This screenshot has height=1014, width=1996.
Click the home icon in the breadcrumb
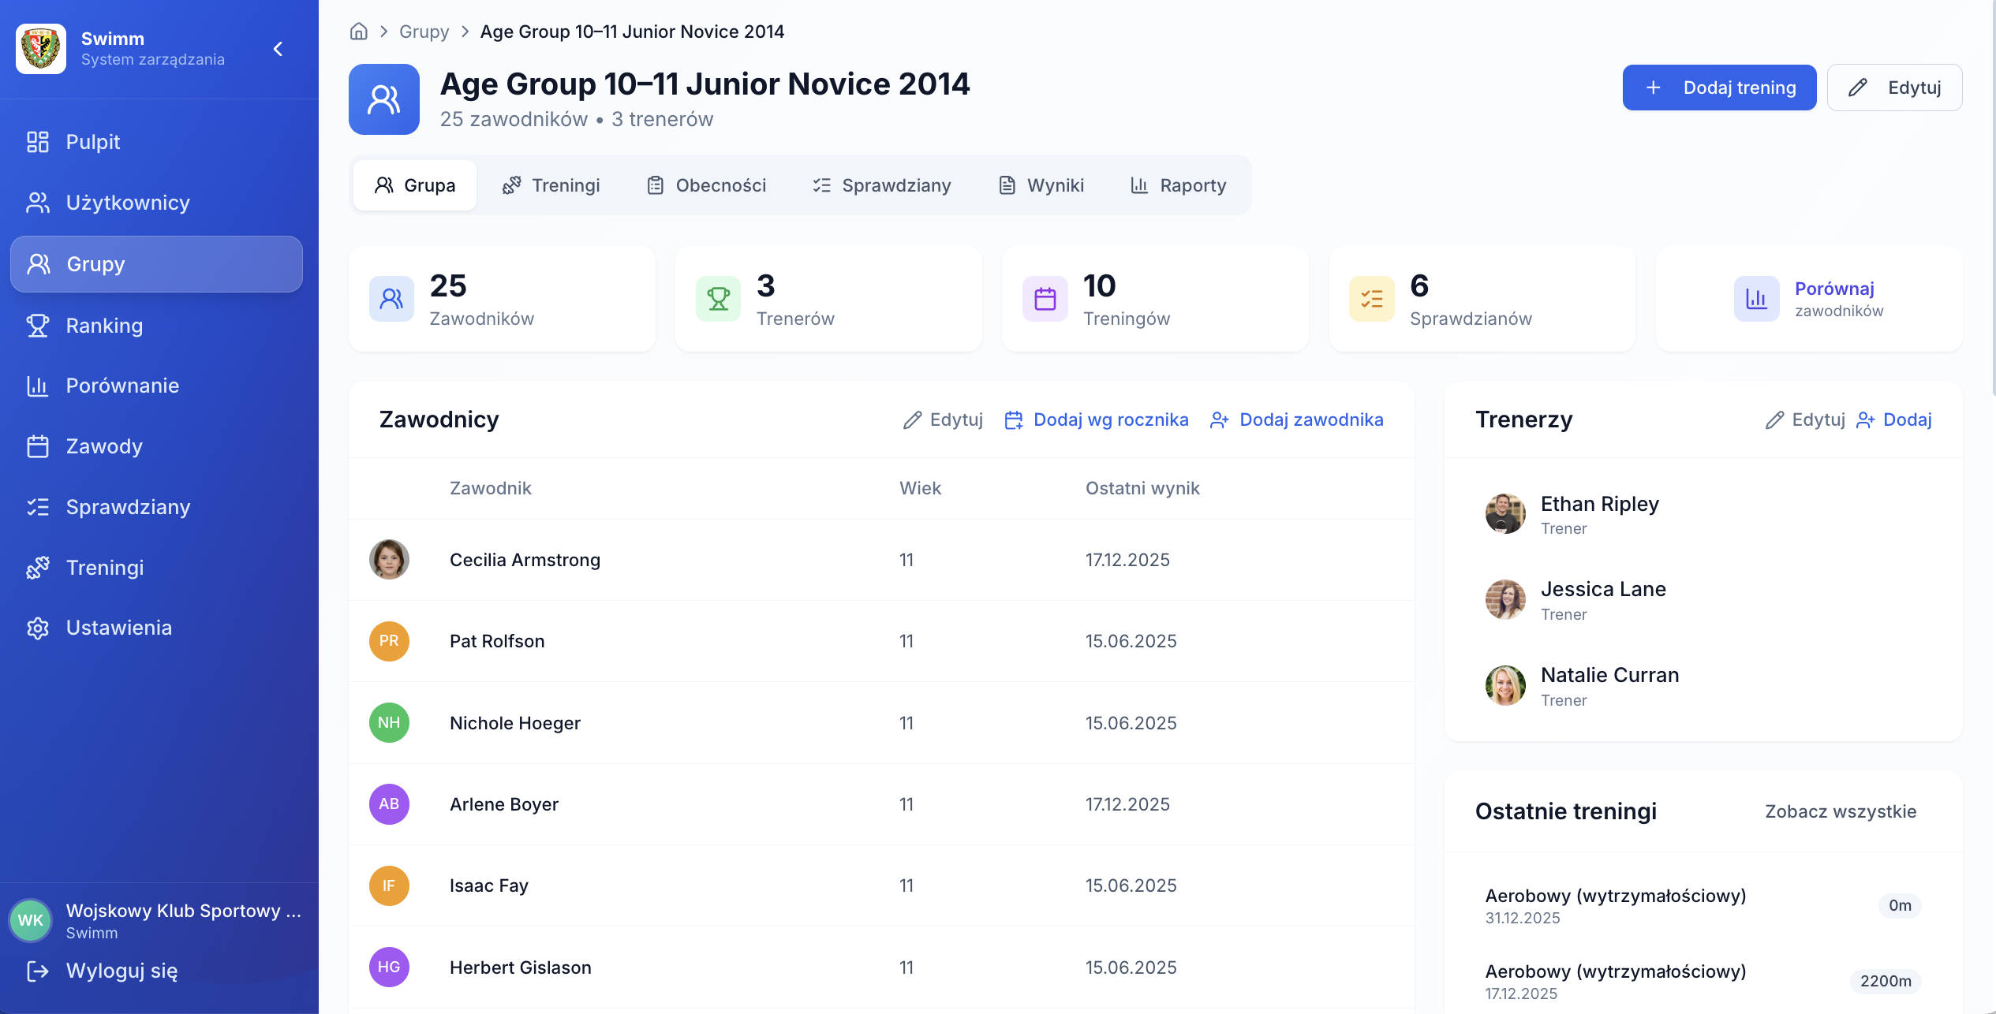click(358, 31)
